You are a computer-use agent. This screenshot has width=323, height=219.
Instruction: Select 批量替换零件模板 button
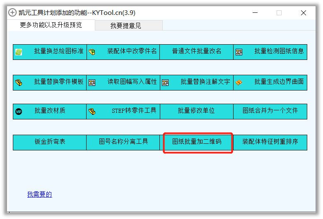(50, 83)
